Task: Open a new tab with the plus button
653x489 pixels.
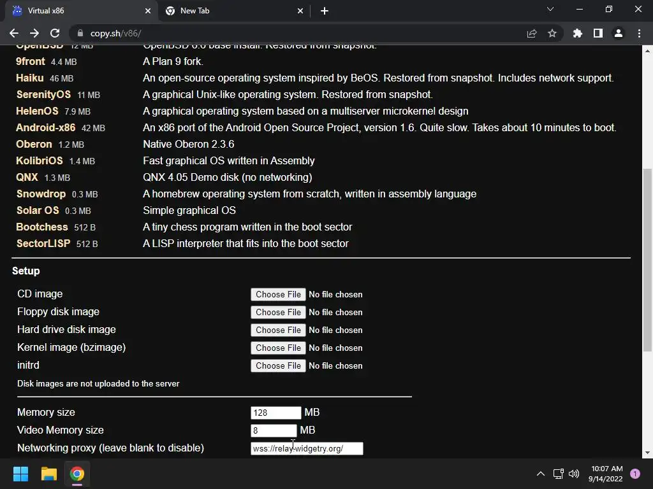Action: coord(325,11)
